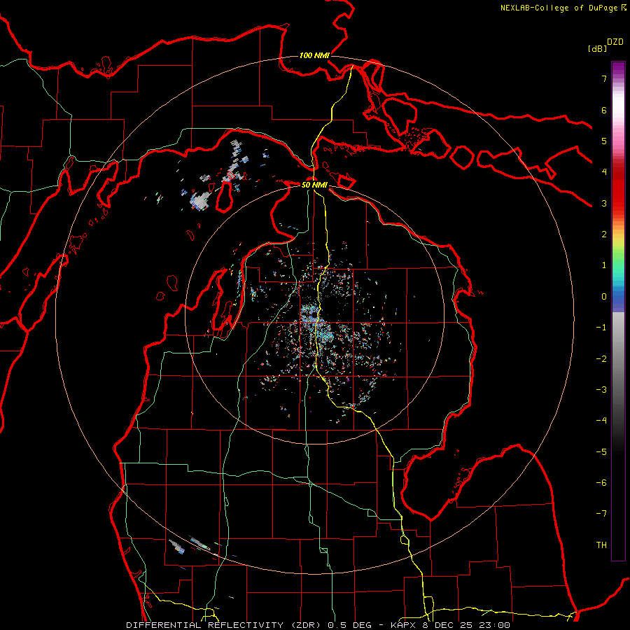Select the legend value 3

pyautogui.click(x=604, y=203)
